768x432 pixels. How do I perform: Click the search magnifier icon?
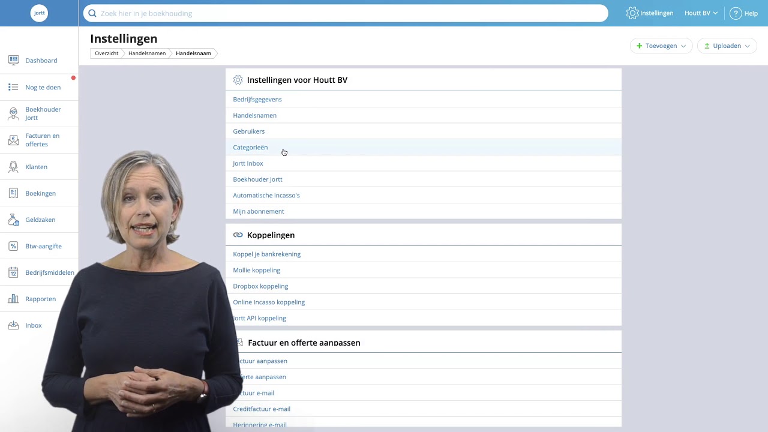pyautogui.click(x=92, y=13)
